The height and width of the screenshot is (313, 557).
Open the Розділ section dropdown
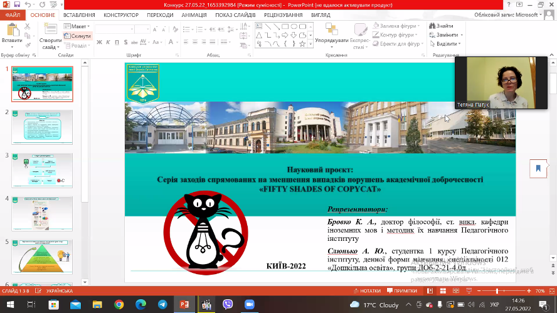pyautogui.click(x=77, y=45)
